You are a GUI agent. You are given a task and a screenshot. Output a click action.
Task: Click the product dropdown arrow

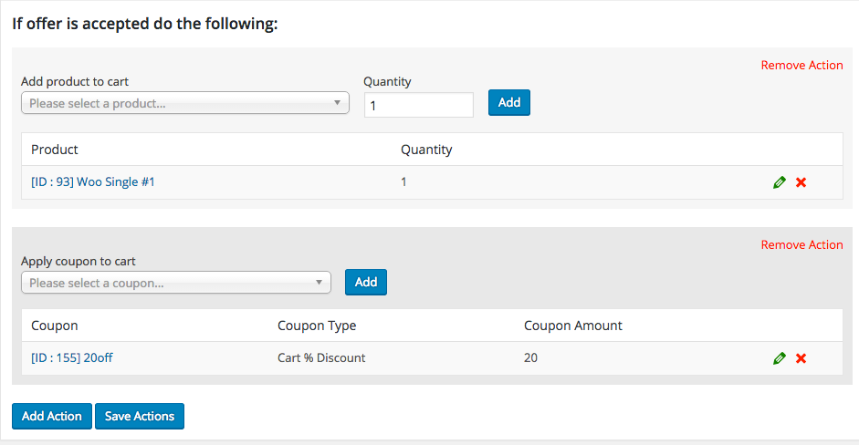(337, 103)
